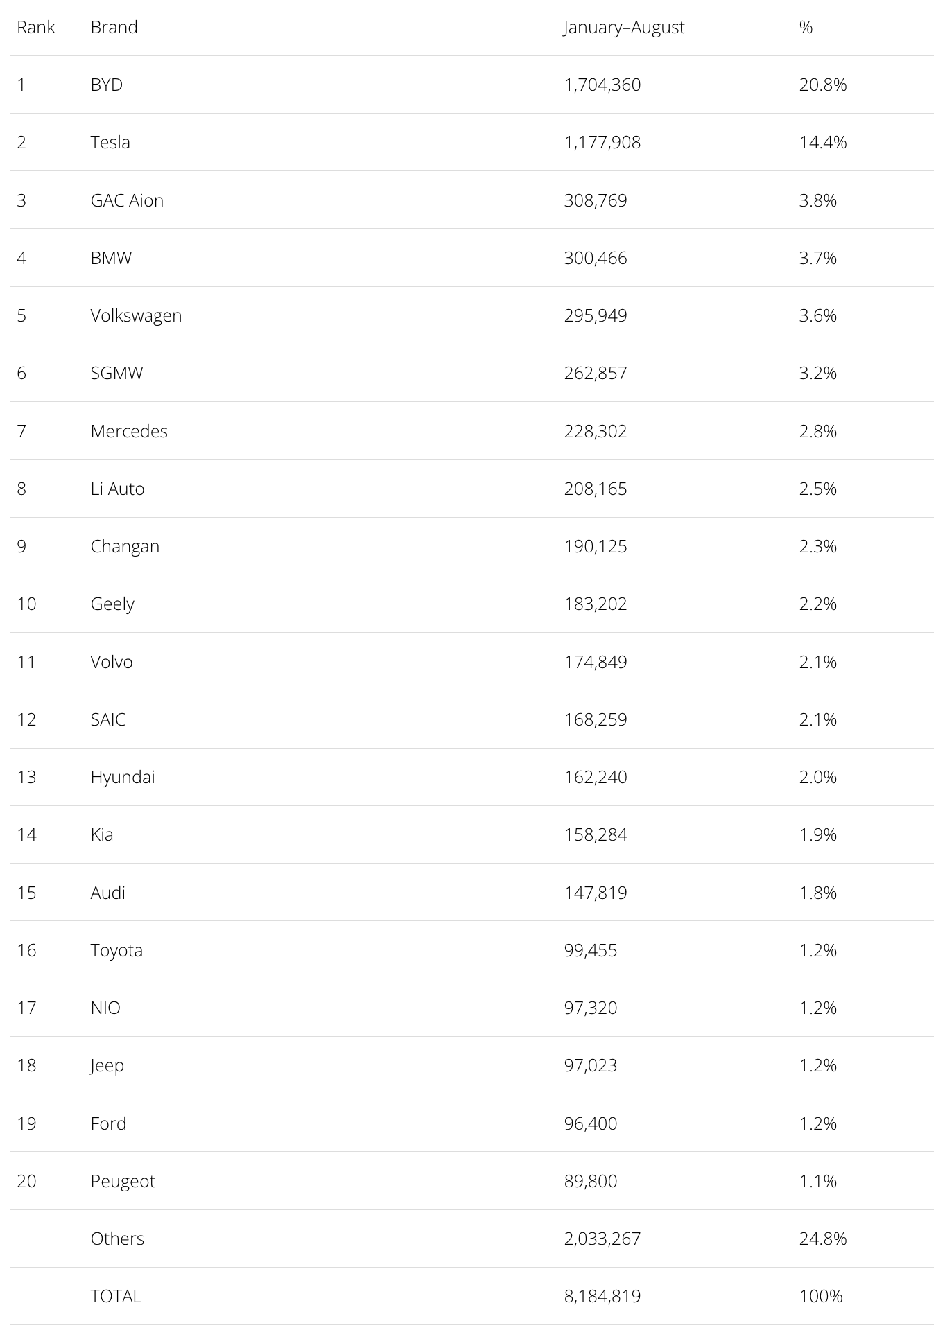Select the Others total 2,033,267
945x1339 pixels.
coord(602,1239)
